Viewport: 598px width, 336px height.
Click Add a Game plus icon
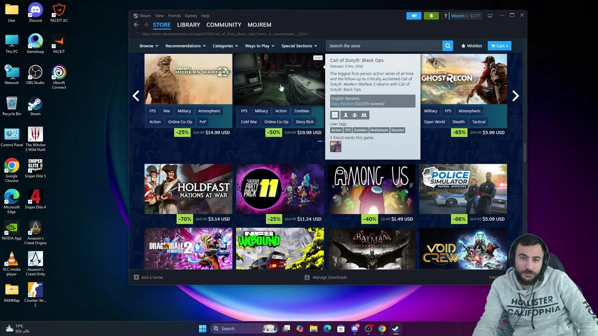(136, 277)
